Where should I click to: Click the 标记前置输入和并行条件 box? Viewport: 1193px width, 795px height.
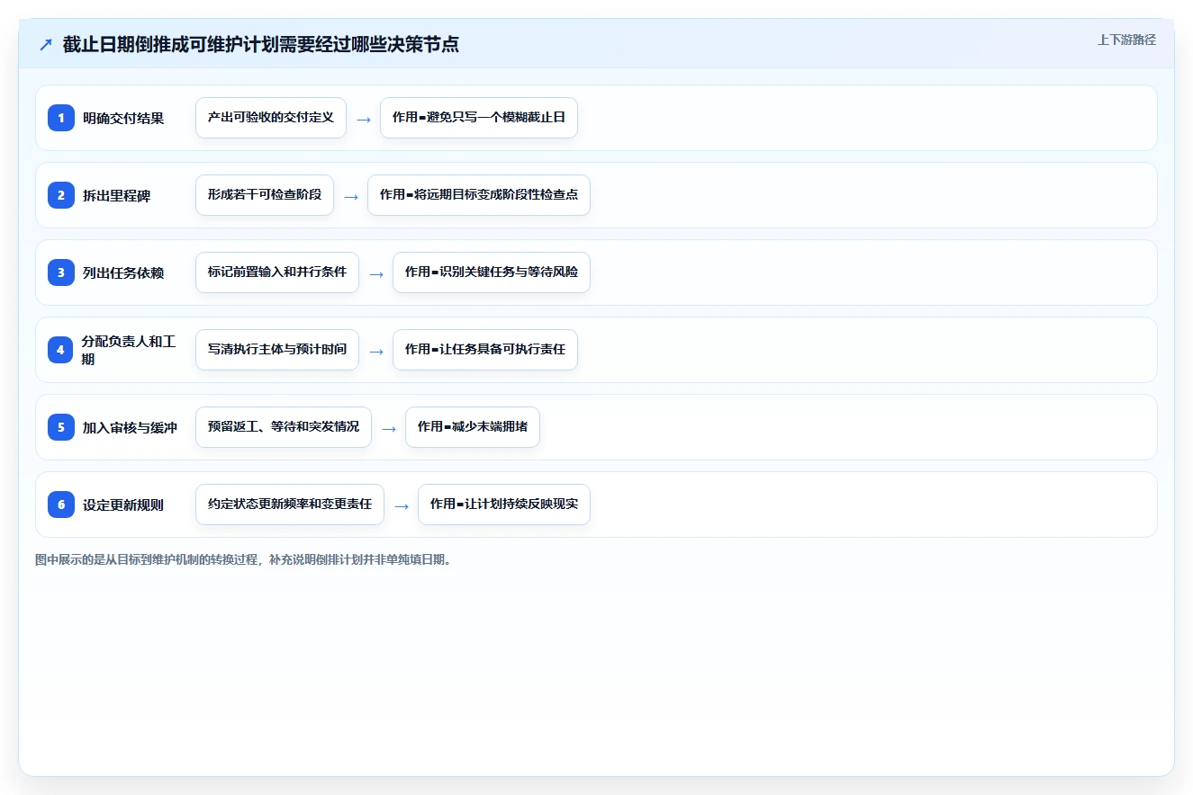[x=277, y=272]
